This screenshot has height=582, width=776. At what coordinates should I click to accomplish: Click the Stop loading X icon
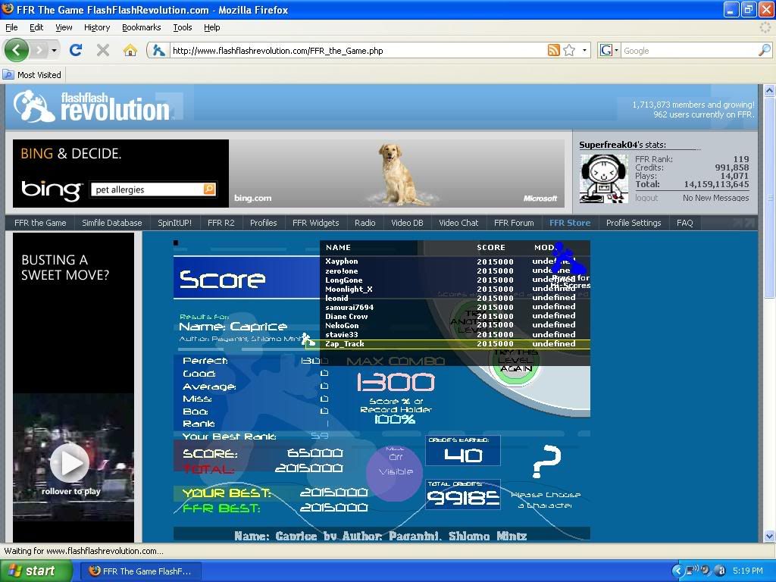tap(103, 50)
